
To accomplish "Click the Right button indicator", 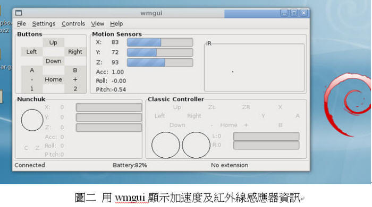I will click(75, 52).
